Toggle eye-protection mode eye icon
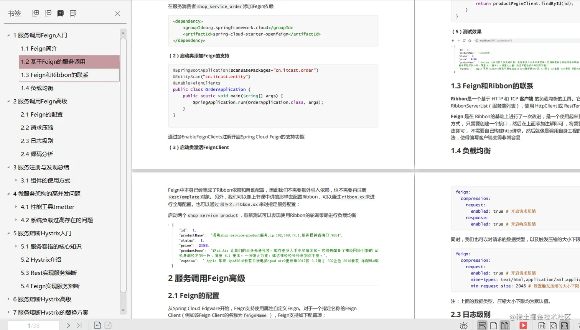 464,326
